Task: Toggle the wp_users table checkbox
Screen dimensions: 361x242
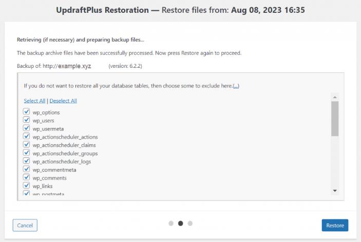Action: (x=26, y=120)
